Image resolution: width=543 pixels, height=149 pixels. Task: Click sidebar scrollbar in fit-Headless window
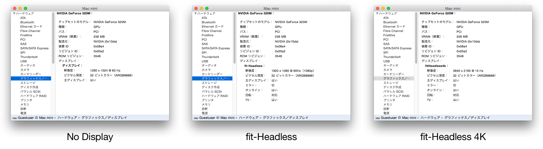click(x=235, y=38)
